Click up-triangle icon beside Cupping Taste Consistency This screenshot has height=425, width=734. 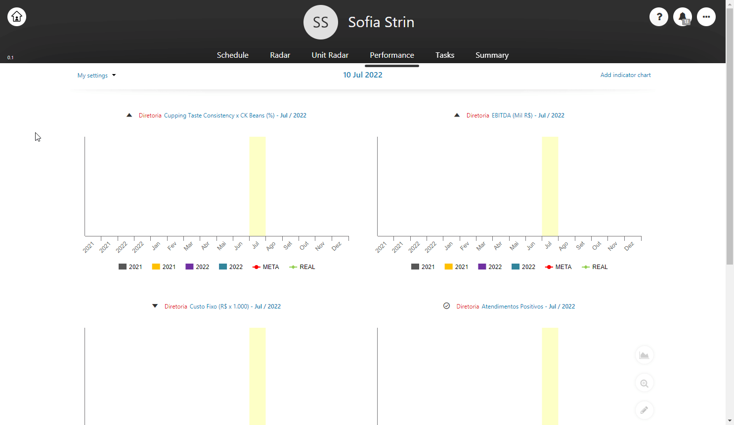pos(129,115)
